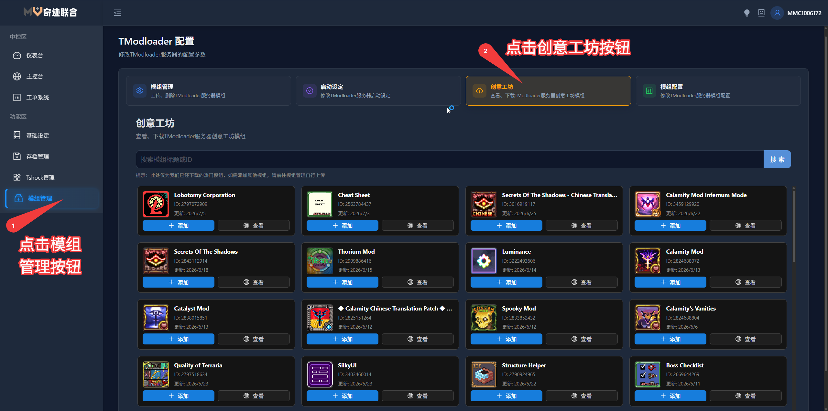Click the Luminance mod thumbnail
Screen dimensions: 828x411
point(484,261)
